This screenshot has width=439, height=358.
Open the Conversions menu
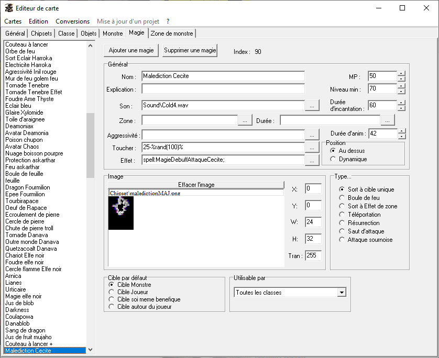[73, 21]
